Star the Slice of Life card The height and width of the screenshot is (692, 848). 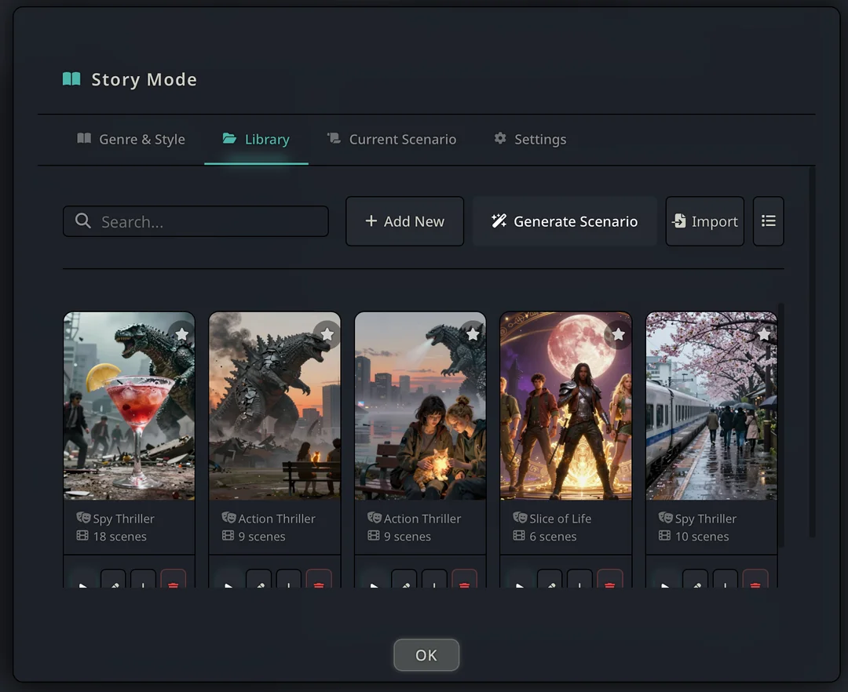coord(618,334)
